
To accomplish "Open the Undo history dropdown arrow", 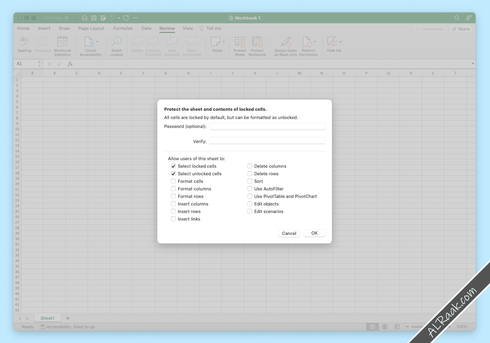I will 119,18.
